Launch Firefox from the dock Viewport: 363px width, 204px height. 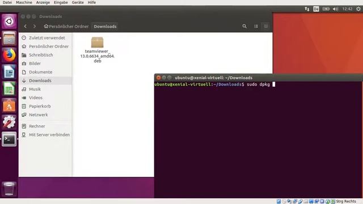point(9,55)
